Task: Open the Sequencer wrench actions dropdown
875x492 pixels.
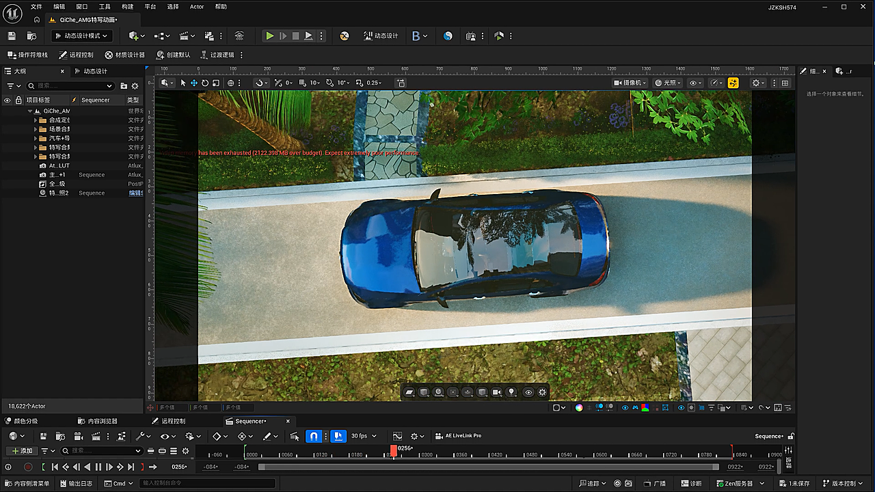Action: click(x=144, y=436)
